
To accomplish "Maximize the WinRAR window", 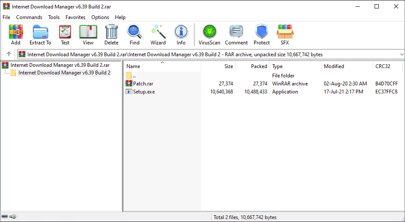I will pos(377,6).
